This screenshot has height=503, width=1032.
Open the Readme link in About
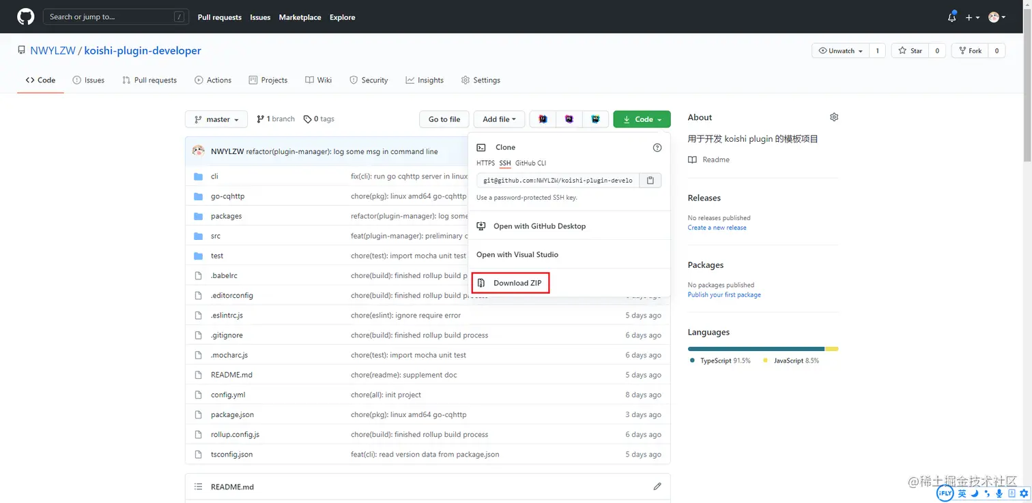(709, 159)
